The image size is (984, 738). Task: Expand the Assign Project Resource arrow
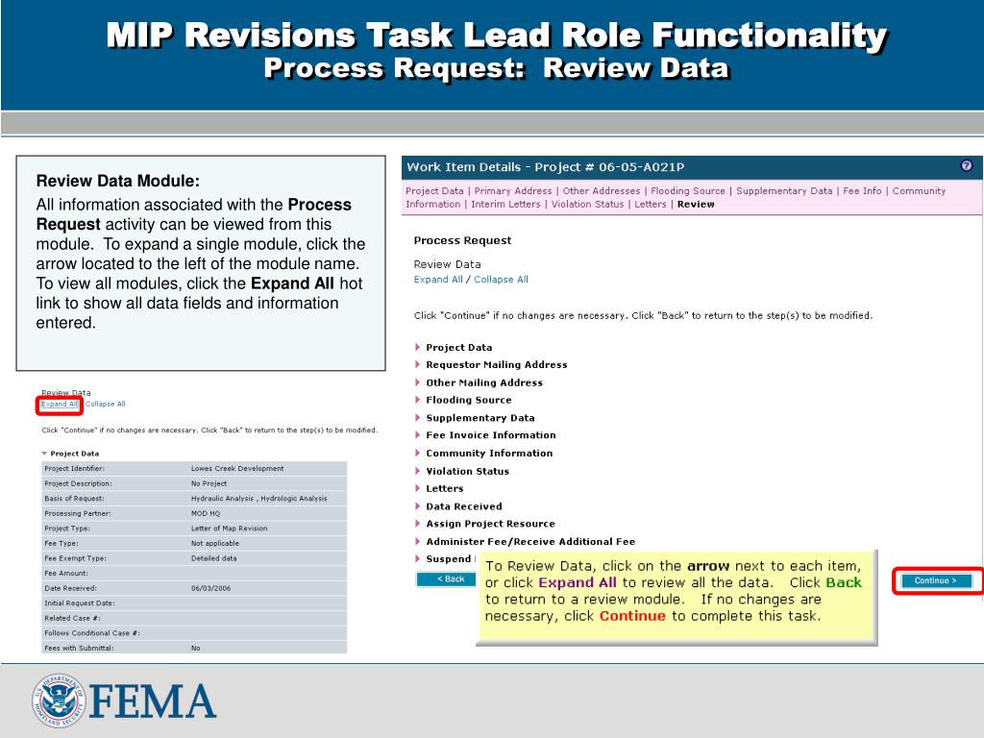[x=417, y=524]
